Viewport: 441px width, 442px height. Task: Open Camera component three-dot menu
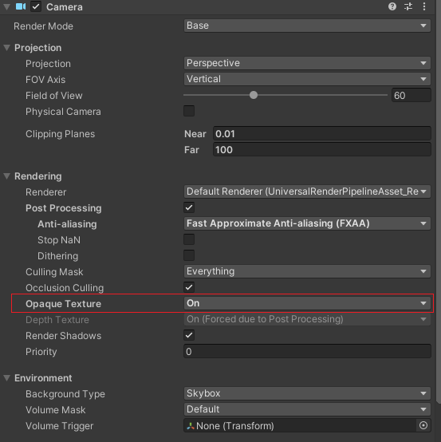(x=424, y=6)
